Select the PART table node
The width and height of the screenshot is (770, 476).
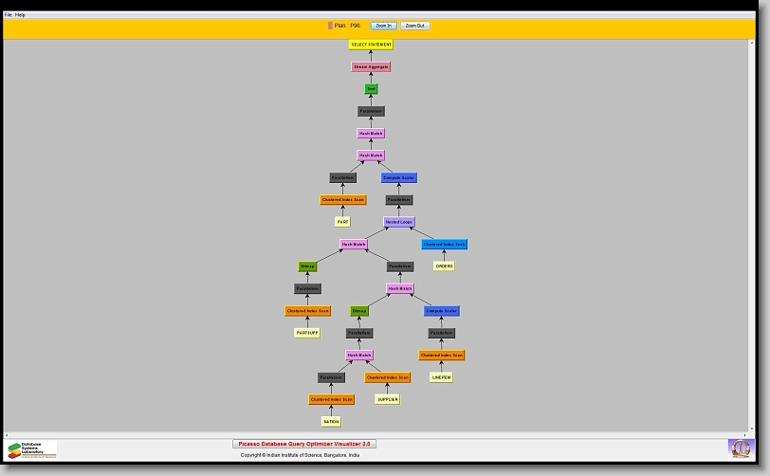pos(342,222)
